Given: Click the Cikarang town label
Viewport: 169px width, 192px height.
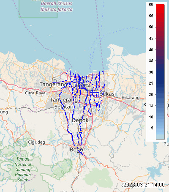Looking at the screenshot, I should coord(131,98).
